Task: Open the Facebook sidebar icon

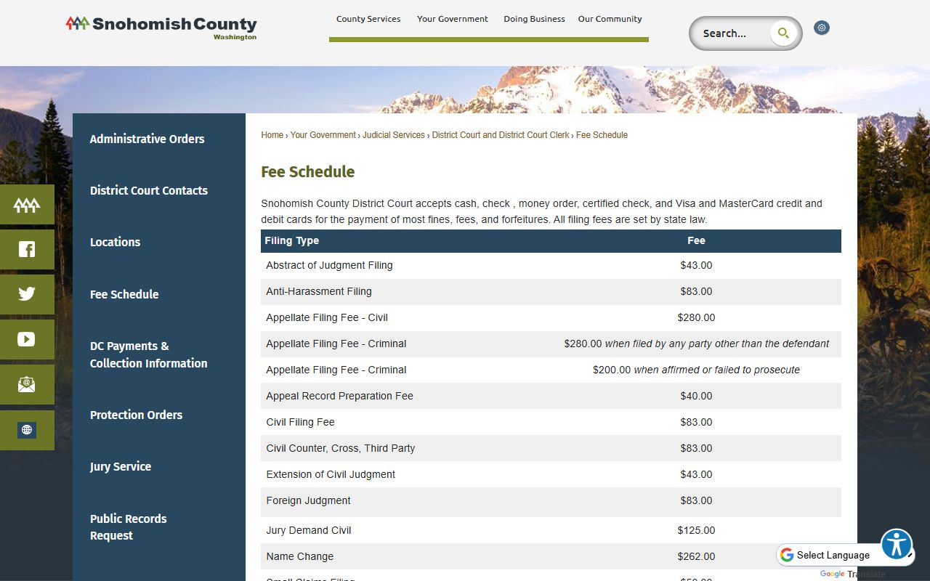Action: click(x=27, y=250)
